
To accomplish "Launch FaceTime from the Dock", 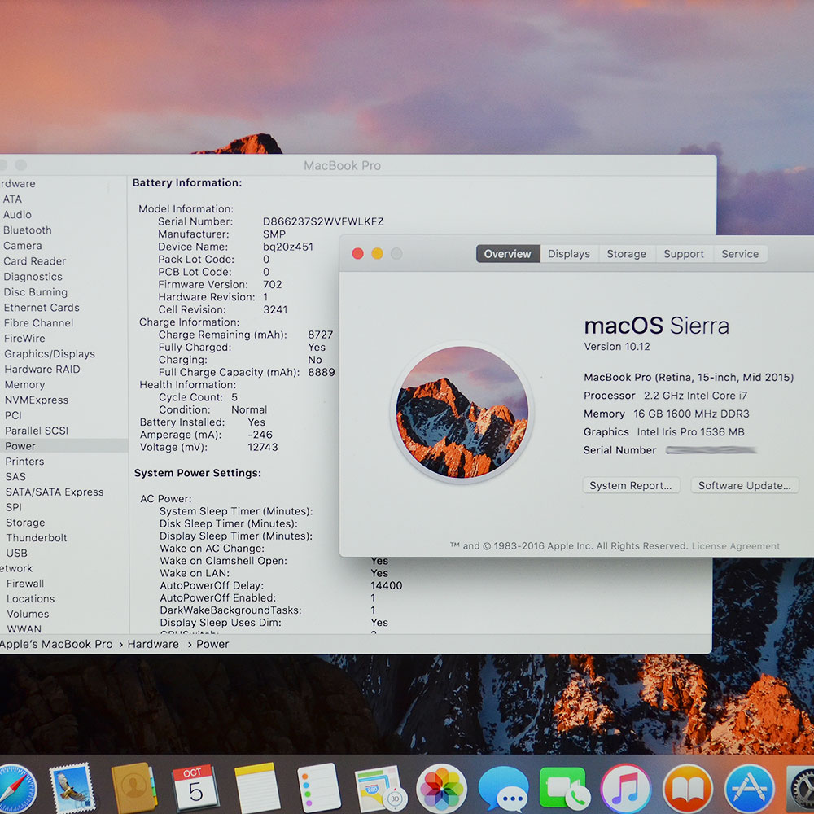I will (x=564, y=788).
